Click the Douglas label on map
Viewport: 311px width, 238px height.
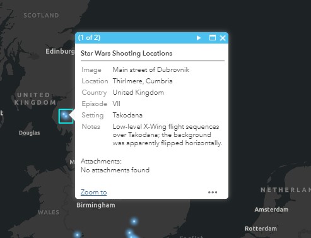29,133
